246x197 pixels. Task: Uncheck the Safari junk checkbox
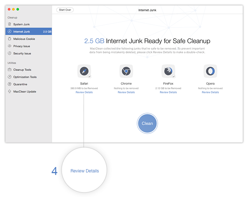[90, 77]
